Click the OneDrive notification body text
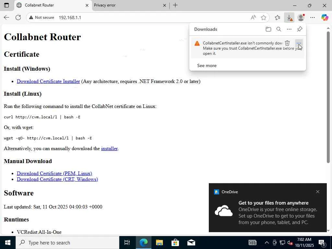This screenshot has height=249, width=332. [278, 216]
